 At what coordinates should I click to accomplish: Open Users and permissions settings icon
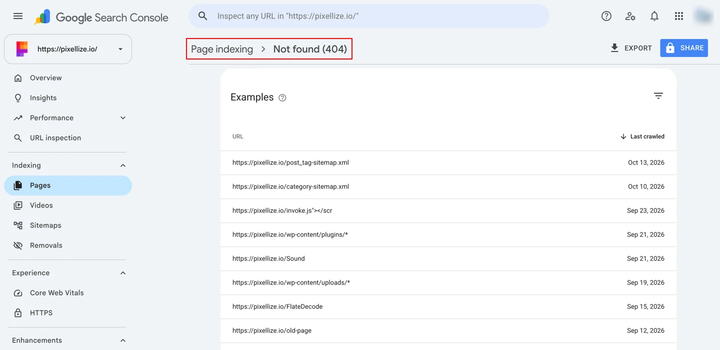pyautogui.click(x=630, y=16)
